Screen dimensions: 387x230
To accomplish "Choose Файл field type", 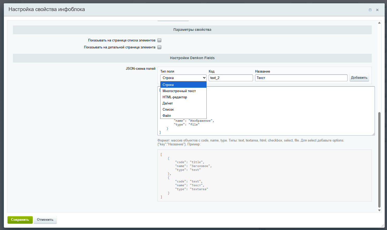I will tap(183, 116).
